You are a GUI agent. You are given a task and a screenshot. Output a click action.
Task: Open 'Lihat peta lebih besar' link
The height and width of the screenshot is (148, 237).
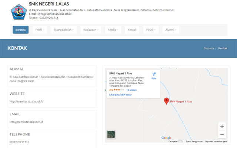pos(120,95)
